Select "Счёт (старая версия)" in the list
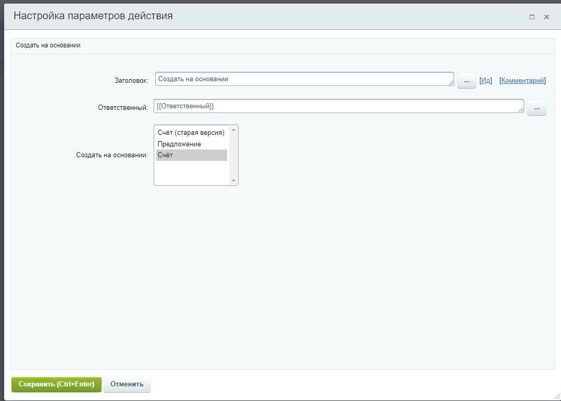Screen dimensions: 561x401 [x=191, y=133]
